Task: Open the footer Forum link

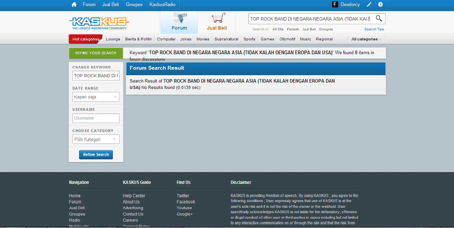Action: coord(75,202)
